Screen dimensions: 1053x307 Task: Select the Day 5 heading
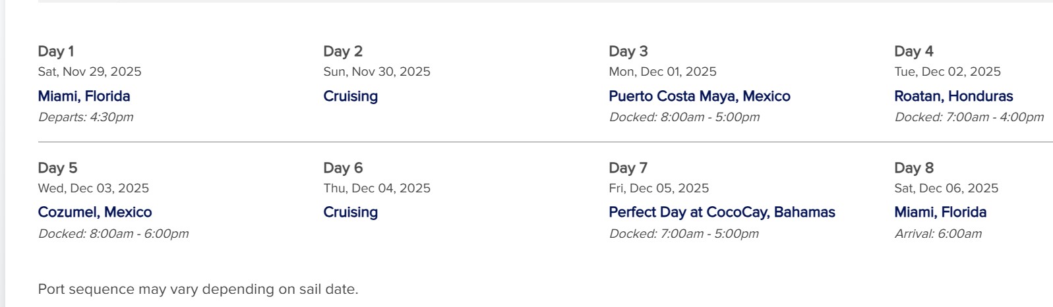57,168
